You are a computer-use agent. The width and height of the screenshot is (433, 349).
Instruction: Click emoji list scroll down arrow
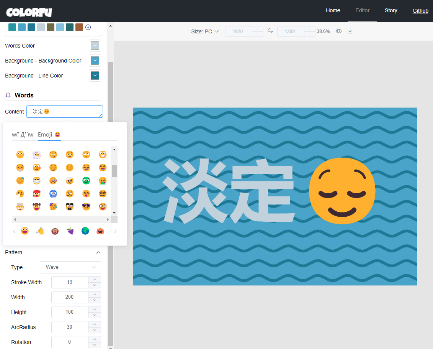point(114,213)
